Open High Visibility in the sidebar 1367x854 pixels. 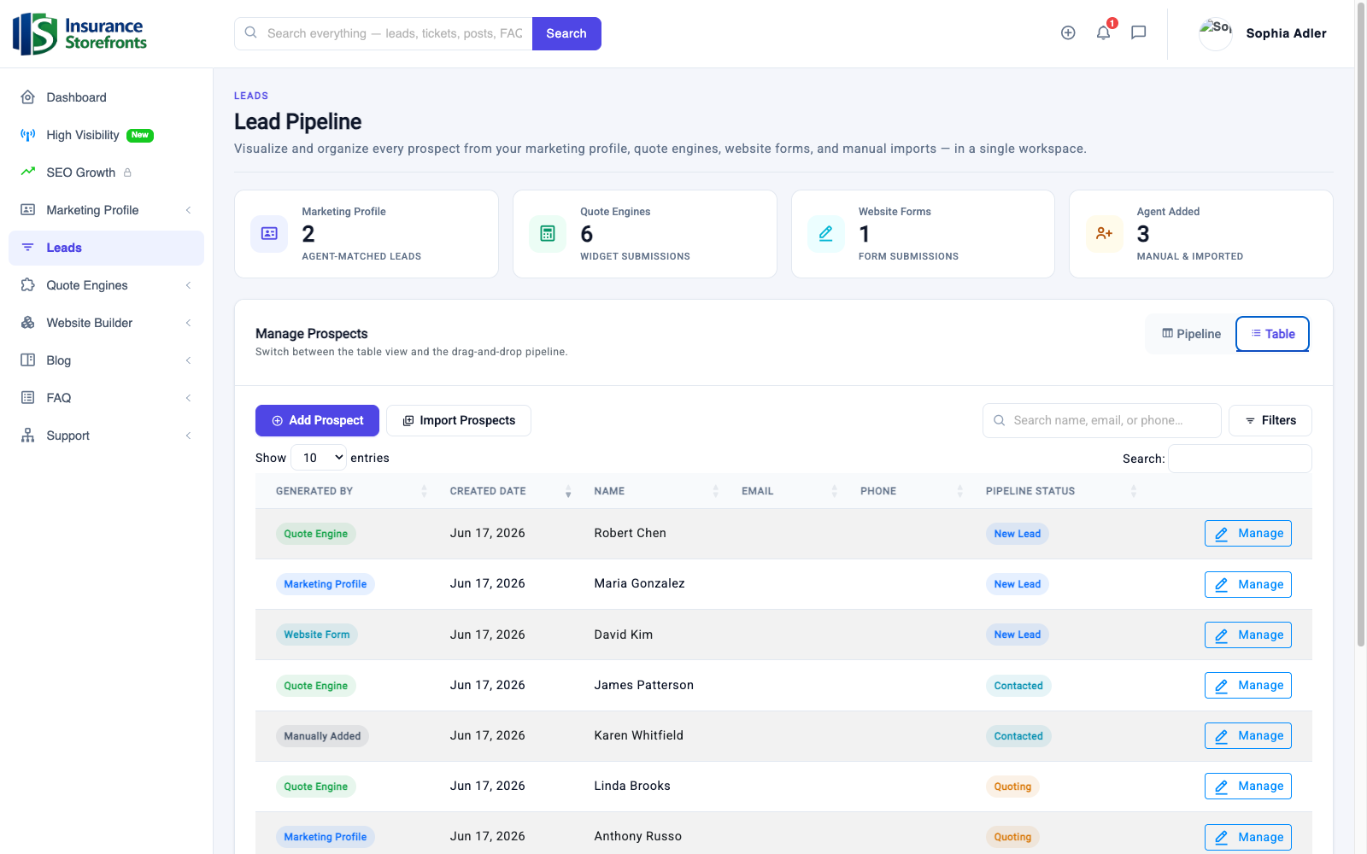tap(106, 135)
